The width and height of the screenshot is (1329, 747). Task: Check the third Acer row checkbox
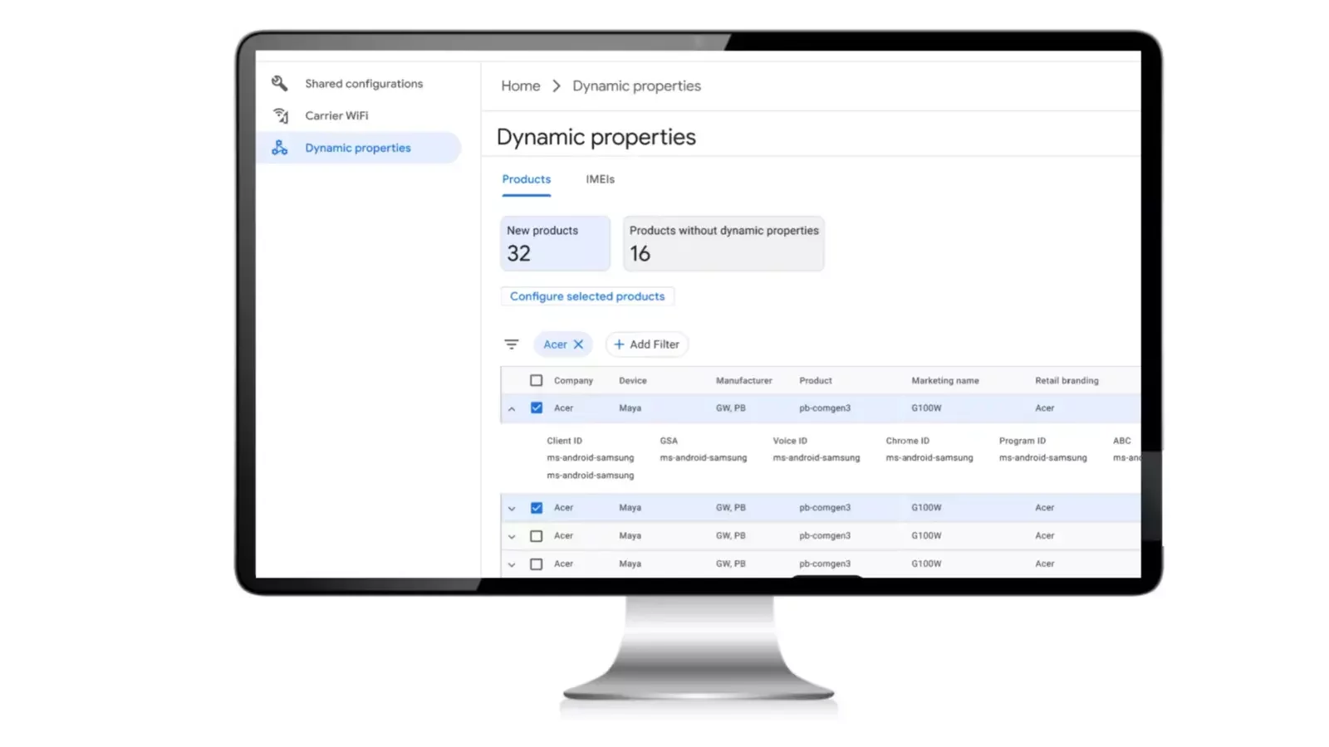537,536
